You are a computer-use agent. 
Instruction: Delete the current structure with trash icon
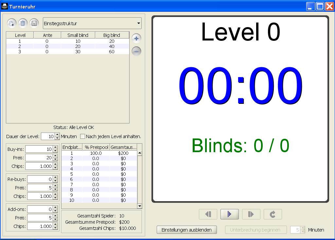23,23
